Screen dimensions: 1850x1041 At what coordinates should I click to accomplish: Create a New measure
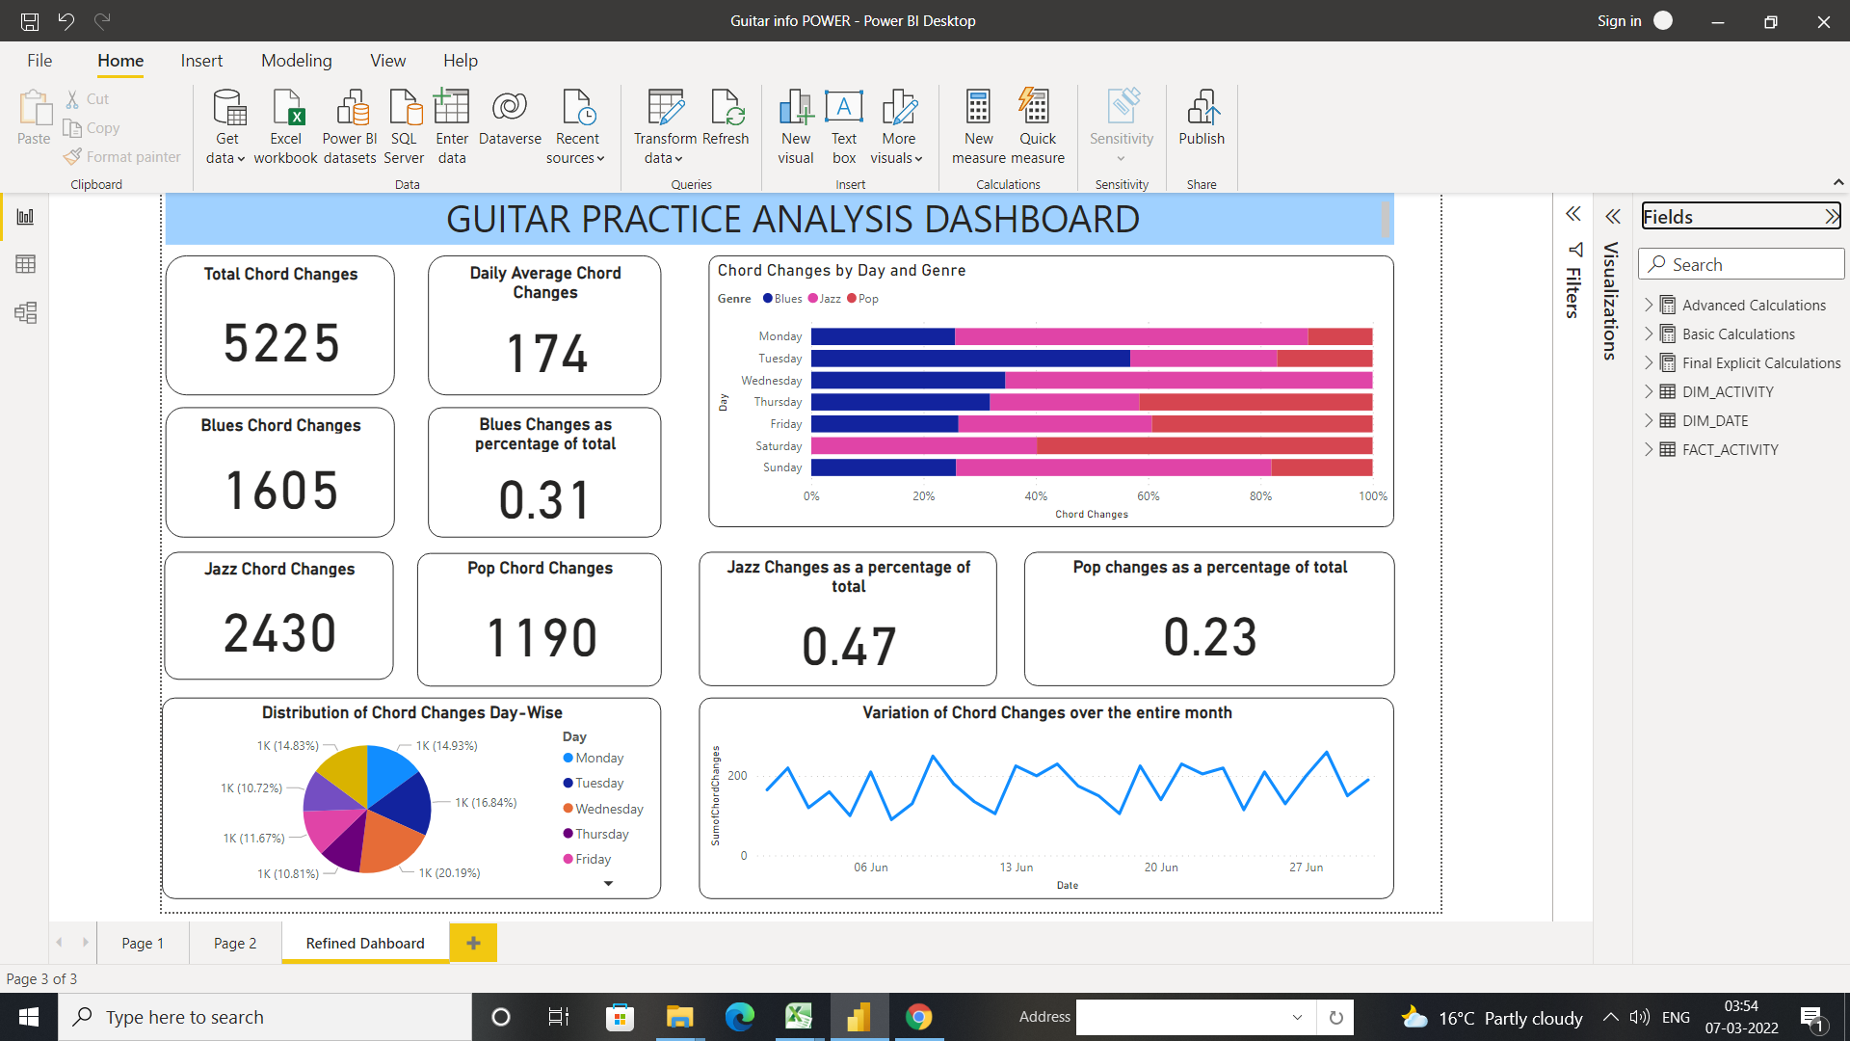[x=978, y=126]
